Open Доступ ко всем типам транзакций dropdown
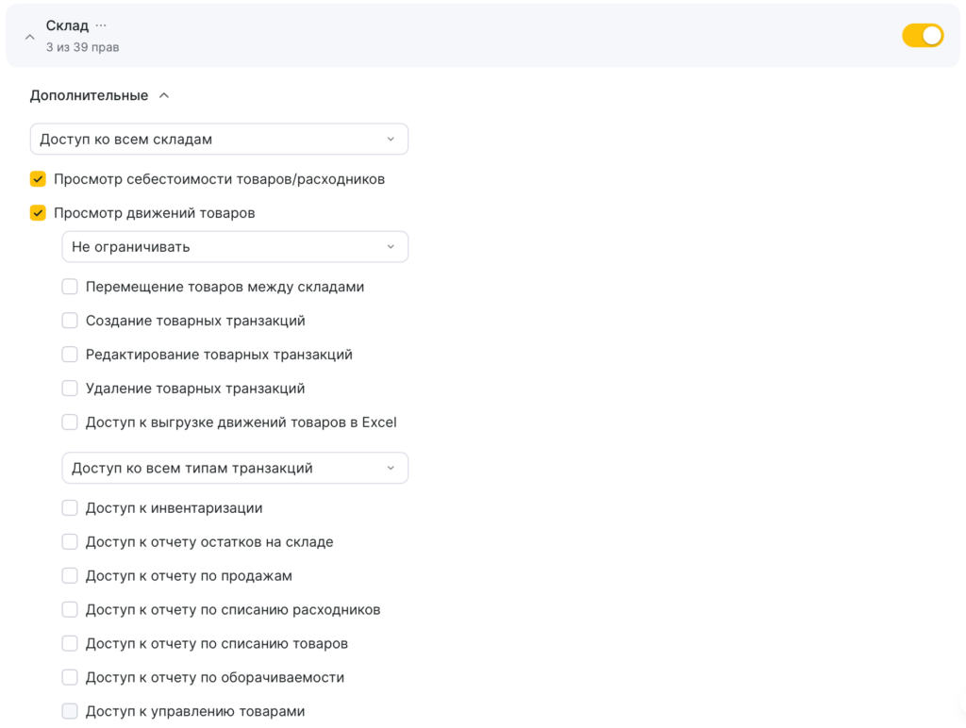Image resolution: width=966 pixels, height=728 pixels. pyautogui.click(x=235, y=468)
